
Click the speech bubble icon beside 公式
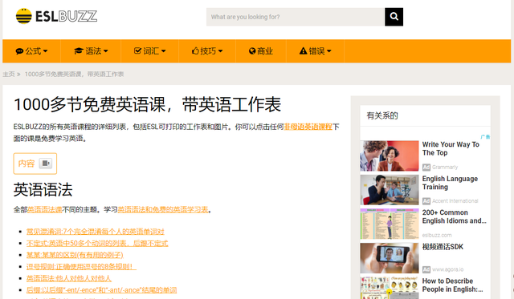[19, 51]
